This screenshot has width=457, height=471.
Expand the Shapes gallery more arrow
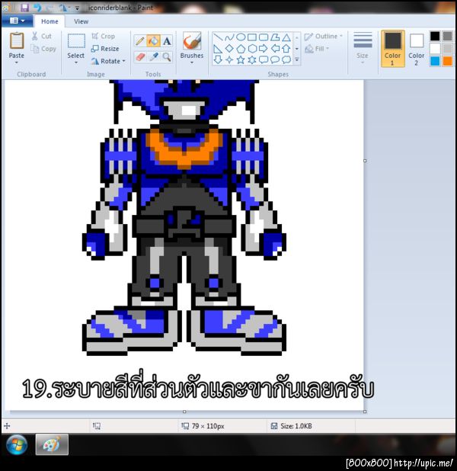(x=297, y=59)
